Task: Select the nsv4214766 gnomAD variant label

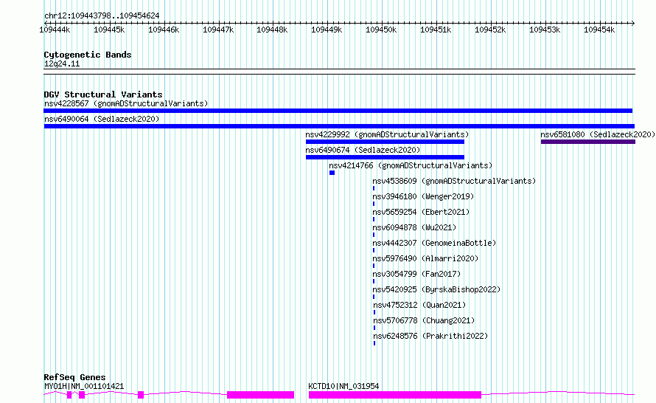Action: pos(411,165)
